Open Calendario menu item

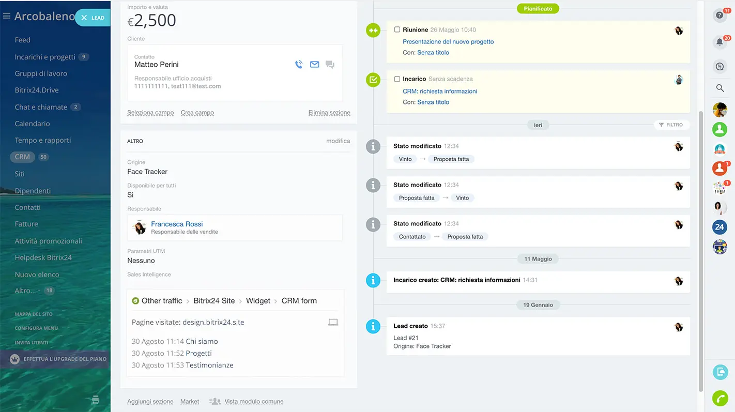click(32, 124)
